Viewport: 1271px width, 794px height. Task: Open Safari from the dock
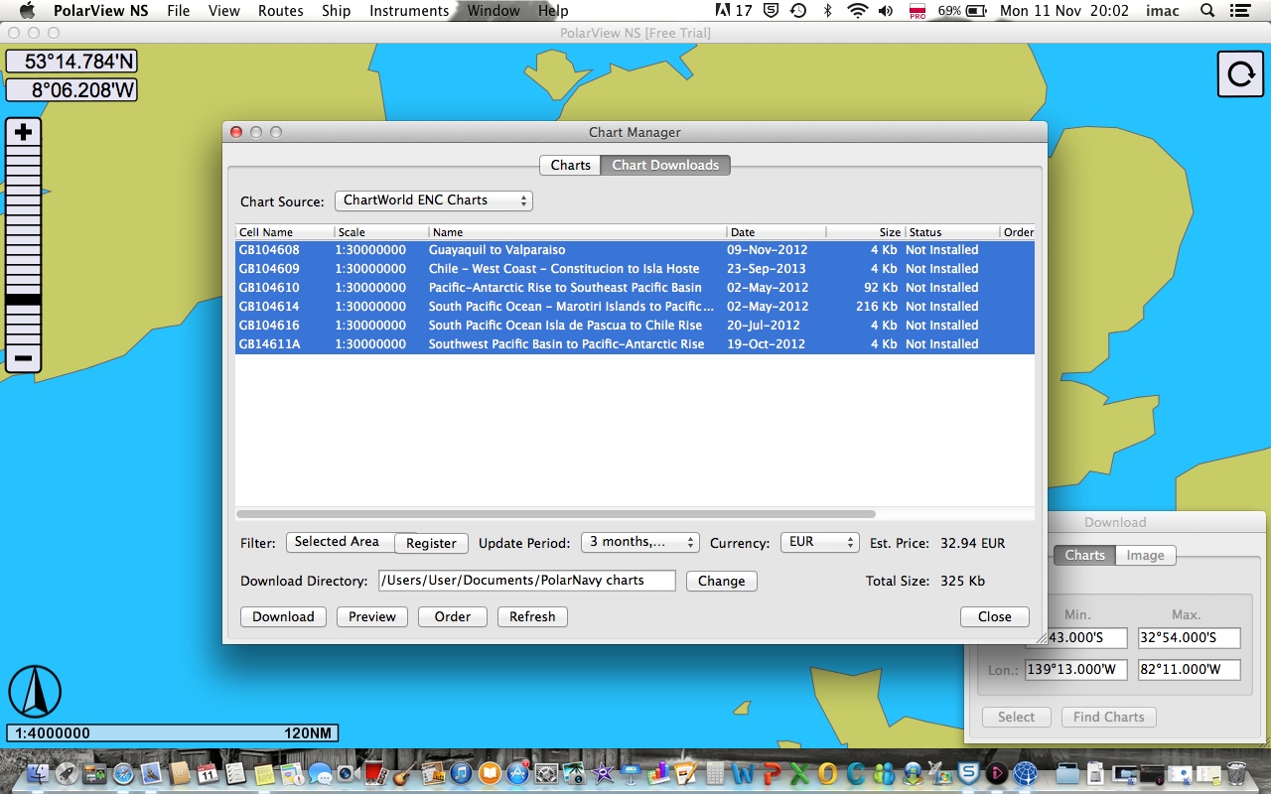[123, 773]
